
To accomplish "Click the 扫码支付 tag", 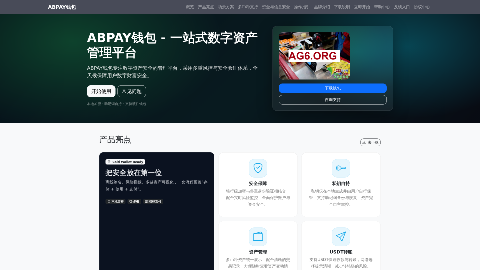I will (153, 201).
